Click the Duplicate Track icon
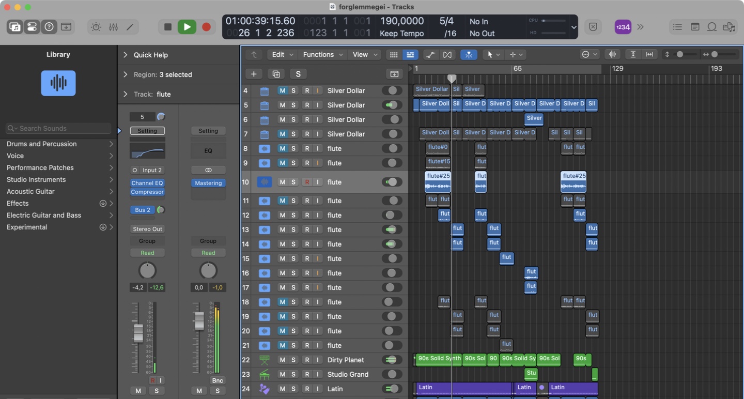 tap(276, 74)
